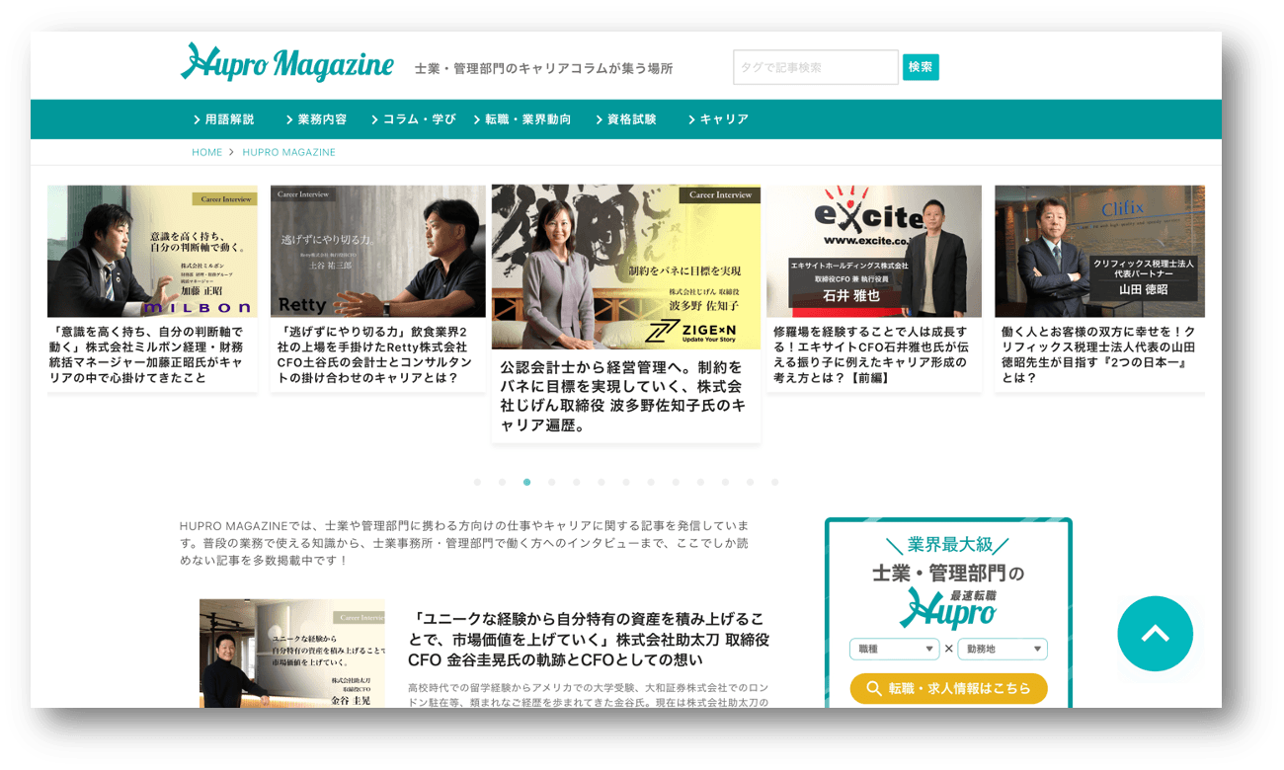Click the scroll-to-top arrow button
Image resolution: width=1284 pixels, height=770 pixels.
(x=1155, y=634)
